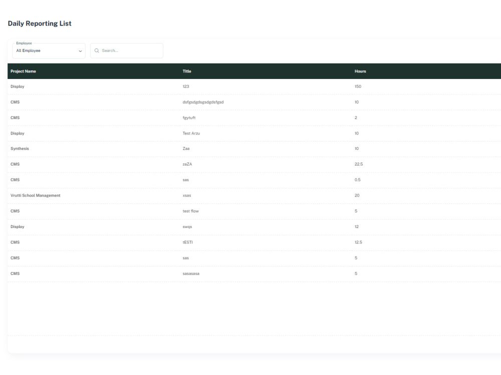The image size is (501, 375).
Task: Click the Display project in the 123 row
Action: (18, 86)
